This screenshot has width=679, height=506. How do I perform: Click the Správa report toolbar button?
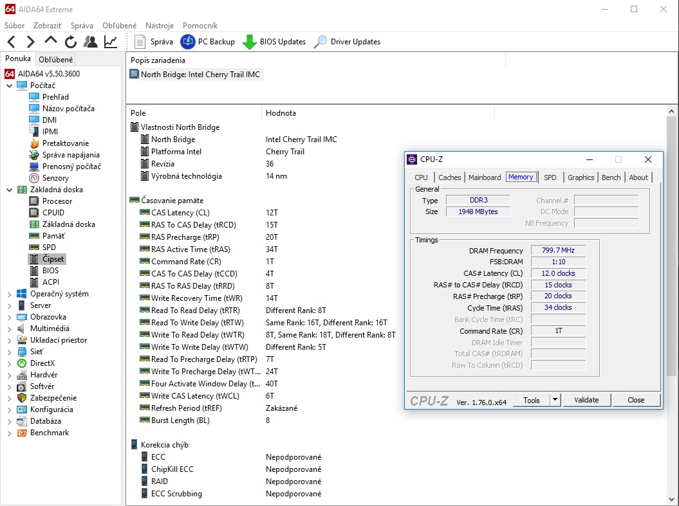[154, 42]
